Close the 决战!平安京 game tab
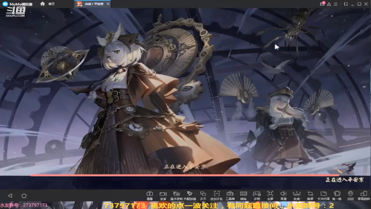This screenshot has width=371, height=209. click(108, 4)
